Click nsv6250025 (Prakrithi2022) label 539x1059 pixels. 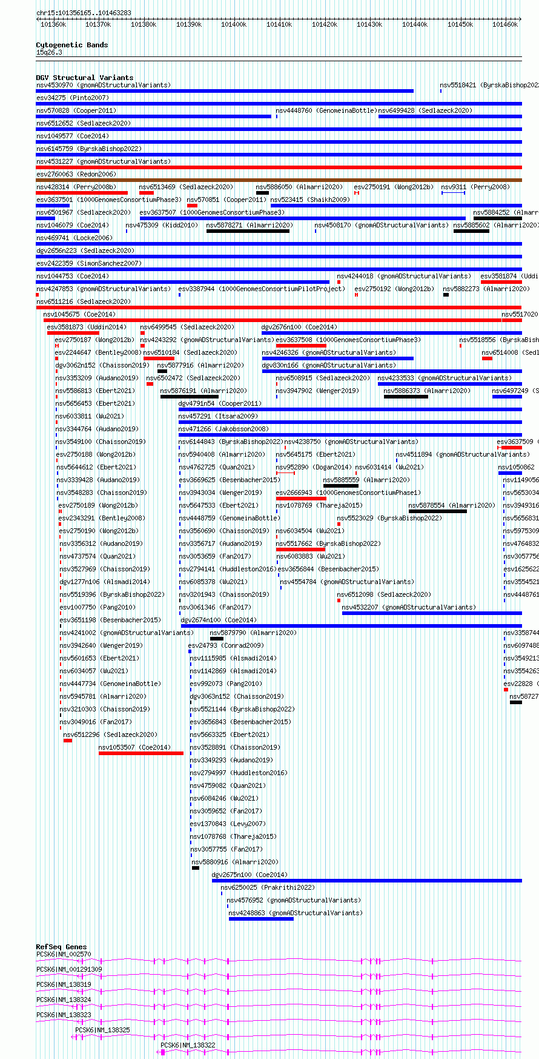[x=268, y=887]
